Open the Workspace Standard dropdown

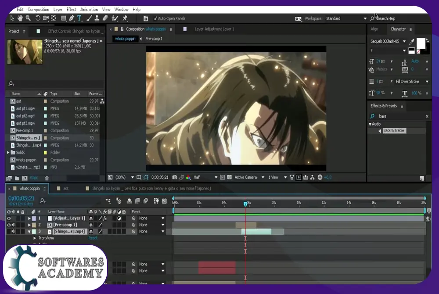[347, 18]
